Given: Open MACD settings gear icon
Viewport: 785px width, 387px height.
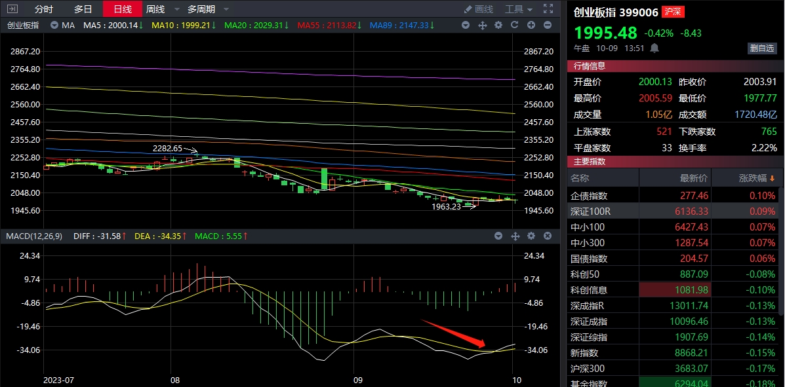Looking at the screenshot, I should click(531, 236).
